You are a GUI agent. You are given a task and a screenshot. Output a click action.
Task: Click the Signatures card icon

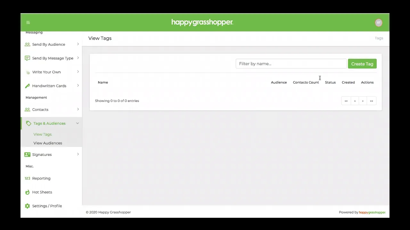[28, 155]
